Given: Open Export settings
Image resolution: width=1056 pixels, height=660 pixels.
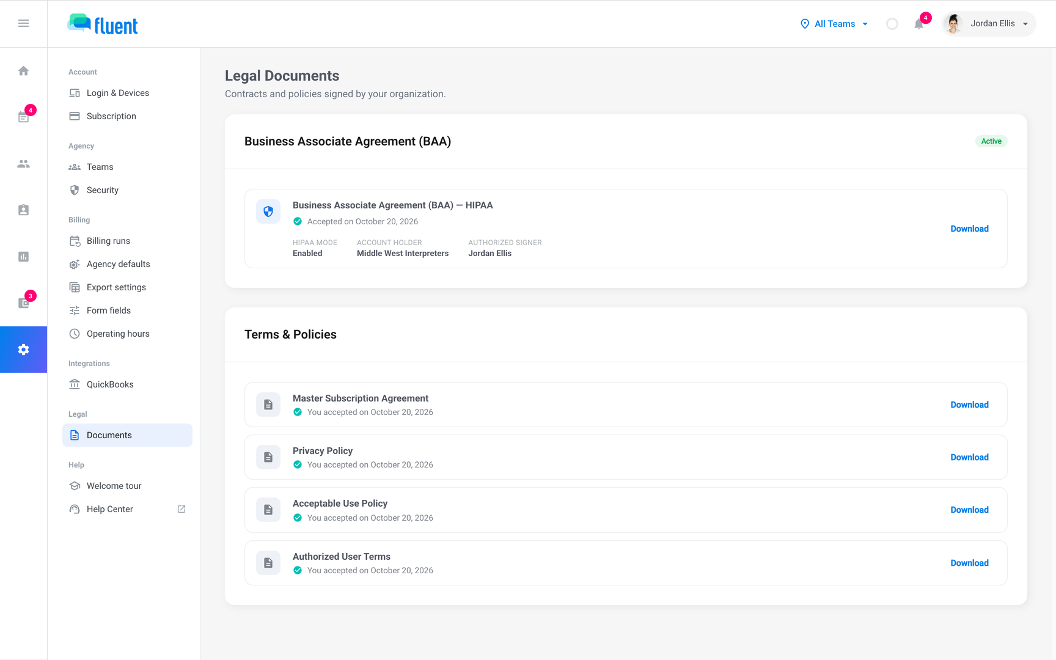Looking at the screenshot, I should [127, 287].
